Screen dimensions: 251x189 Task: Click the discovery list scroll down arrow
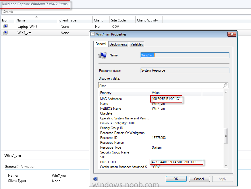point(226,166)
